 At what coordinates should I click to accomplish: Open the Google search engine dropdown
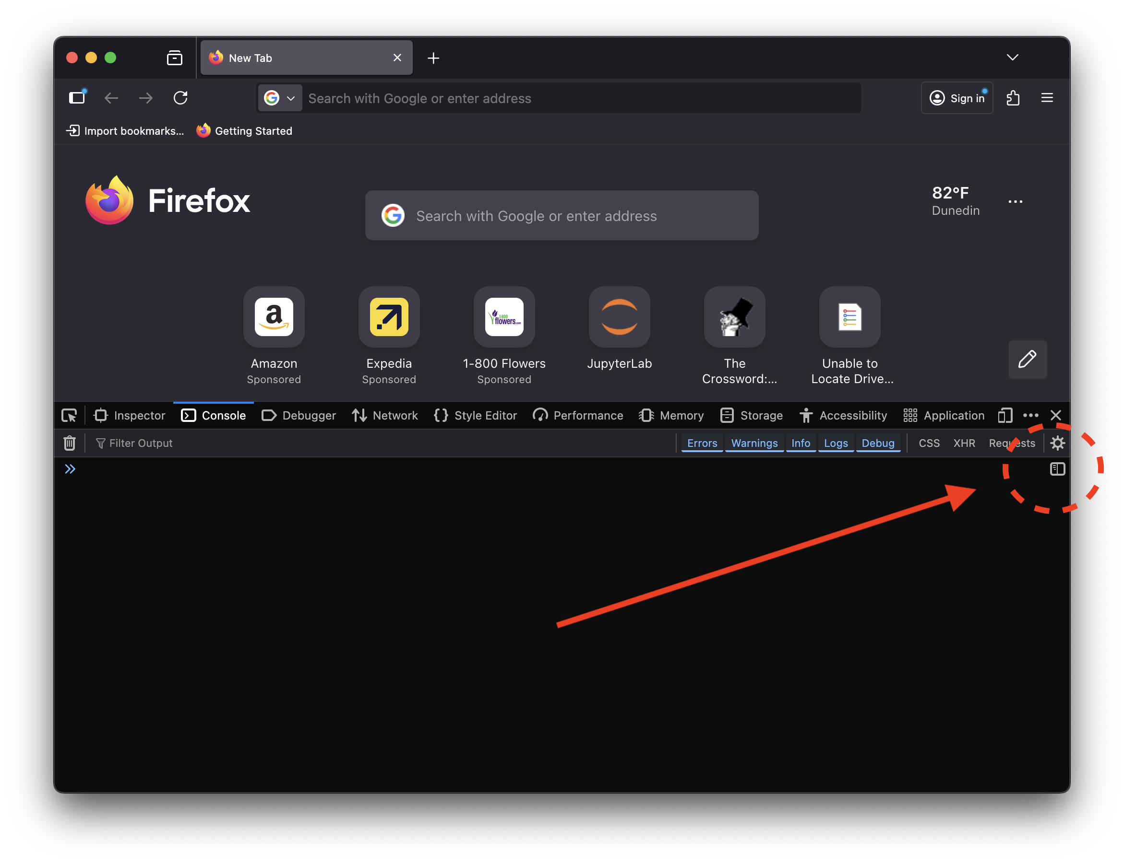tap(279, 98)
